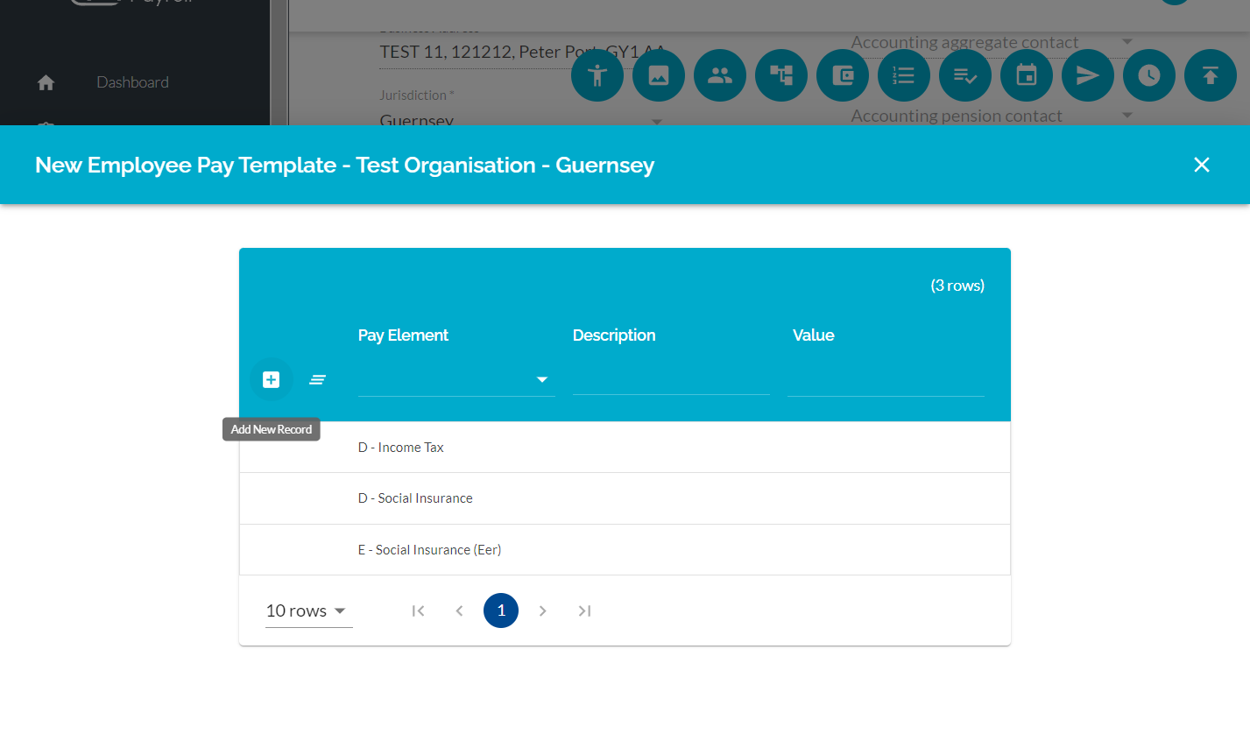1250x741 pixels.
Task: Go to the first page of rows
Action: (x=418, y=610)
